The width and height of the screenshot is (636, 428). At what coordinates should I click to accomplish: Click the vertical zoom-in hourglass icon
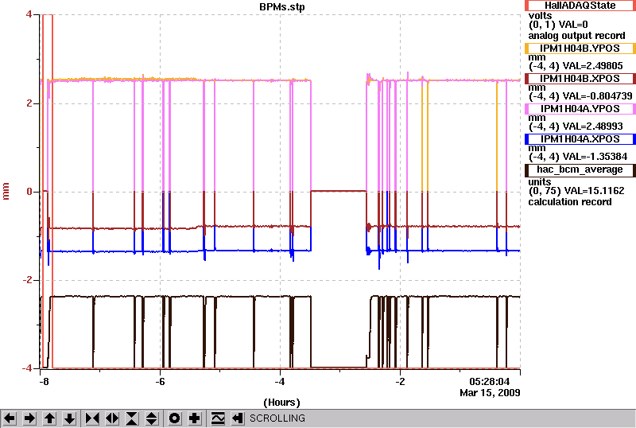pyautogui.click(x=132, y=418)
